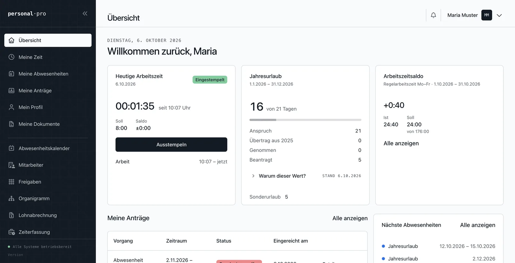Click the hierarchy icon for Organigramm
Image resolution: width=515 pixels, height=263 pixels.
click(12, 199)
